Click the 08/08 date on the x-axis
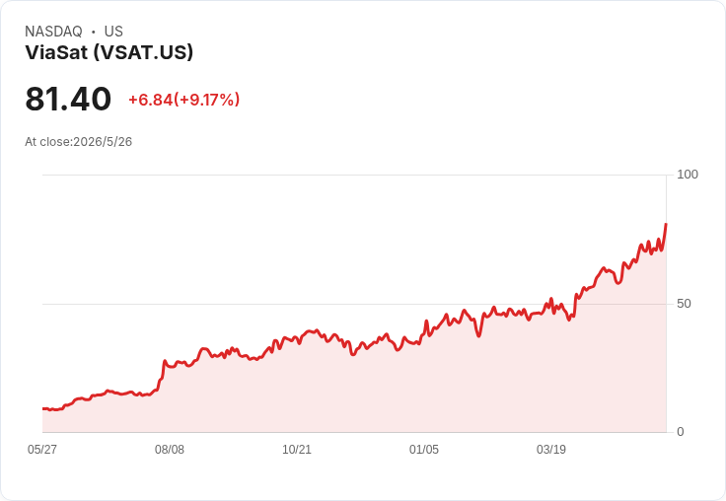The image size is (726, 501). point(170,450)
